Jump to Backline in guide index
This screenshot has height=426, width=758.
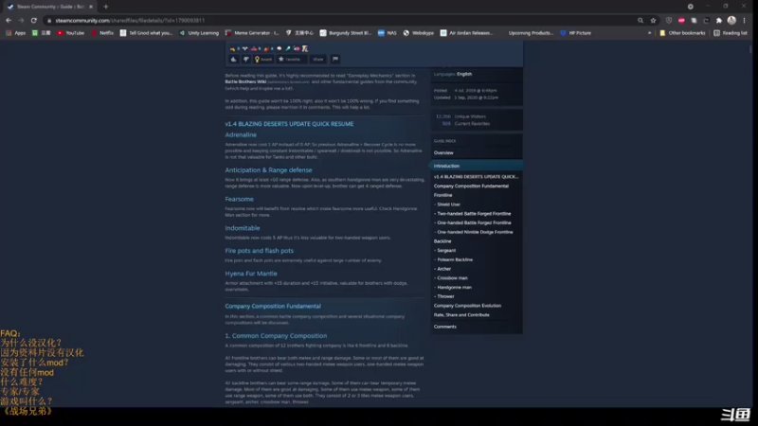(x=442, y=241)
